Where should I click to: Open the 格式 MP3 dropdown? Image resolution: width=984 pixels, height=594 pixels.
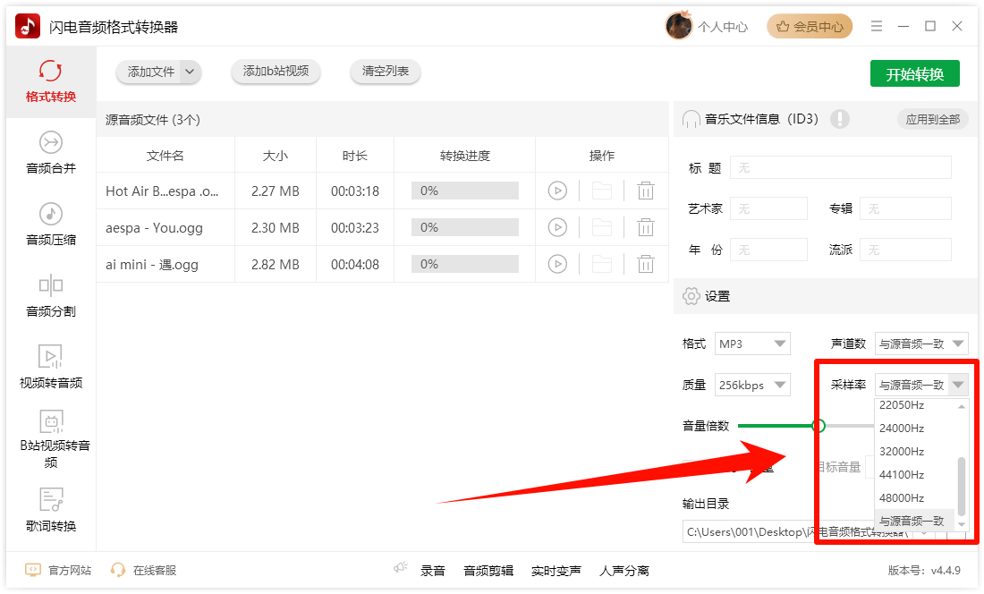pos(752,343)
